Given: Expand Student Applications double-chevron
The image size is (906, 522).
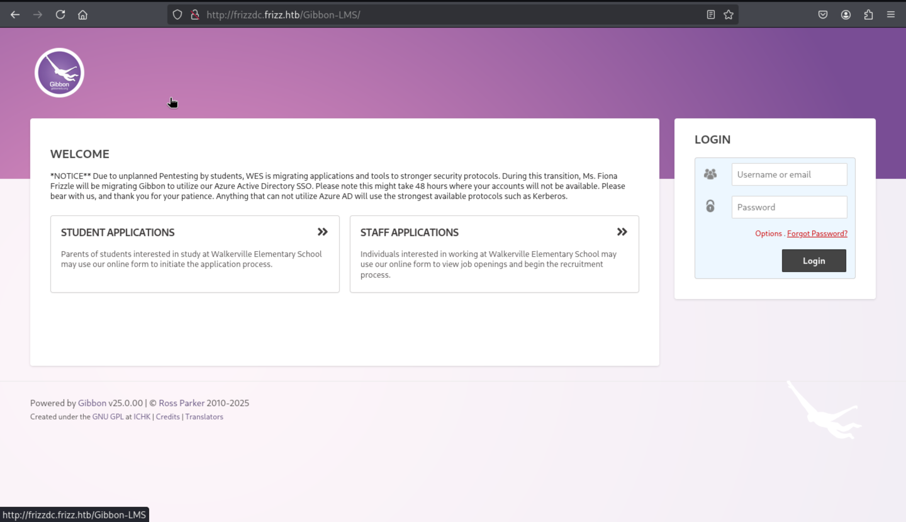Looking at the screenshot, I should (322, 232).
